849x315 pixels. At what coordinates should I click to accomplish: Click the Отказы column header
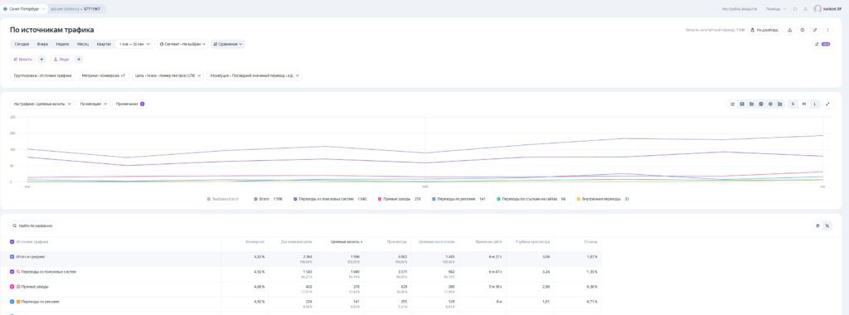coord(590,242)
